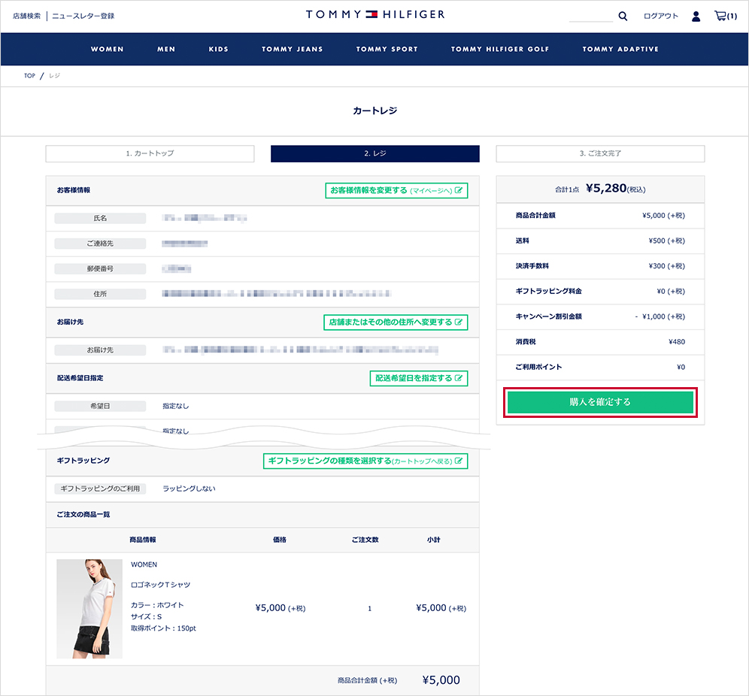Click the search input field
749x696 pixels.
(591, 16)
